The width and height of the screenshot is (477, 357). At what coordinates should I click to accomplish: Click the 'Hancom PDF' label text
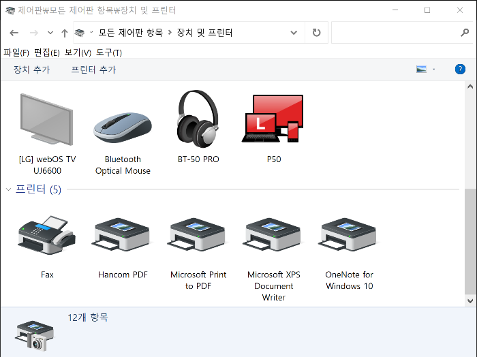pos(123,275)
